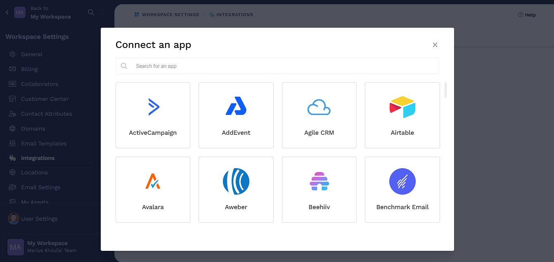Click the Agile CRM cloud logo
Image resolution: width=554 pixels, height=262 pixels.
coord(319,107)
